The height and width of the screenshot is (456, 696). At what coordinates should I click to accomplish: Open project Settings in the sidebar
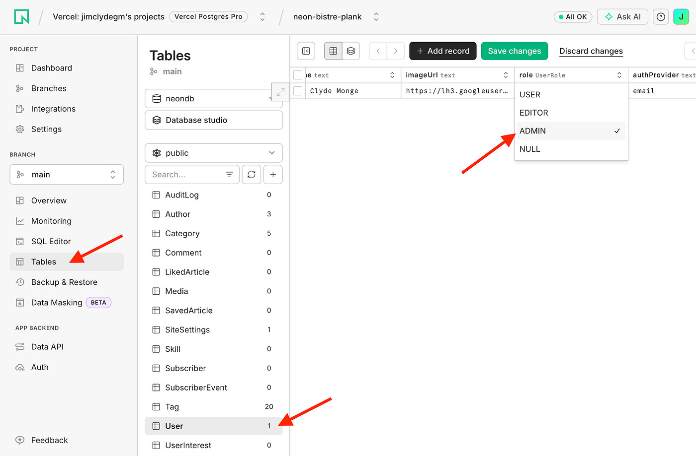tap(67, 129)
